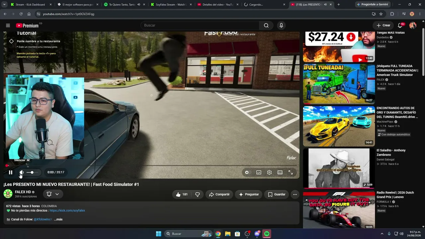Enter fullscreen video mode
Image resolution: width=425 pixels, height=239 pixels.
(291, 172)
